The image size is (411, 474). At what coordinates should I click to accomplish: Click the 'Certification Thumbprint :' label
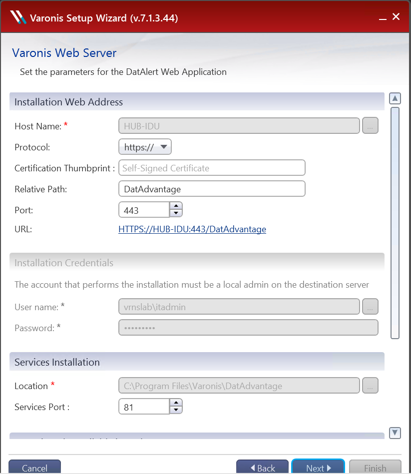[x=65, y=168]
